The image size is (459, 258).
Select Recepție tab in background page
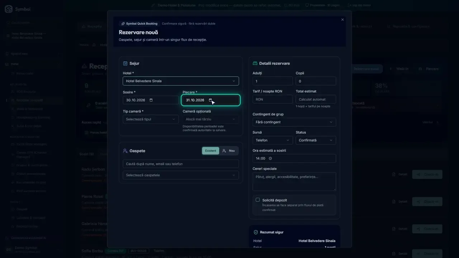(92, 27)
